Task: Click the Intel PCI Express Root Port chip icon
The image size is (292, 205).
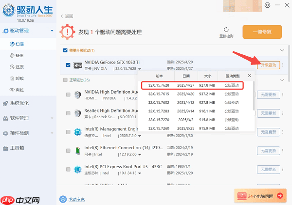Action: (78, 170)
